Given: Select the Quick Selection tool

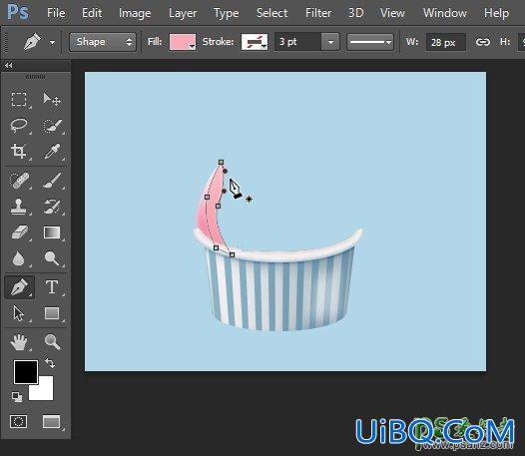Looking at the screenshot, I should pos(52,126).
